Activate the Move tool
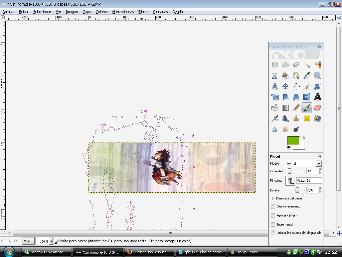This screenshot has width=342, height=257. point(285,86)
